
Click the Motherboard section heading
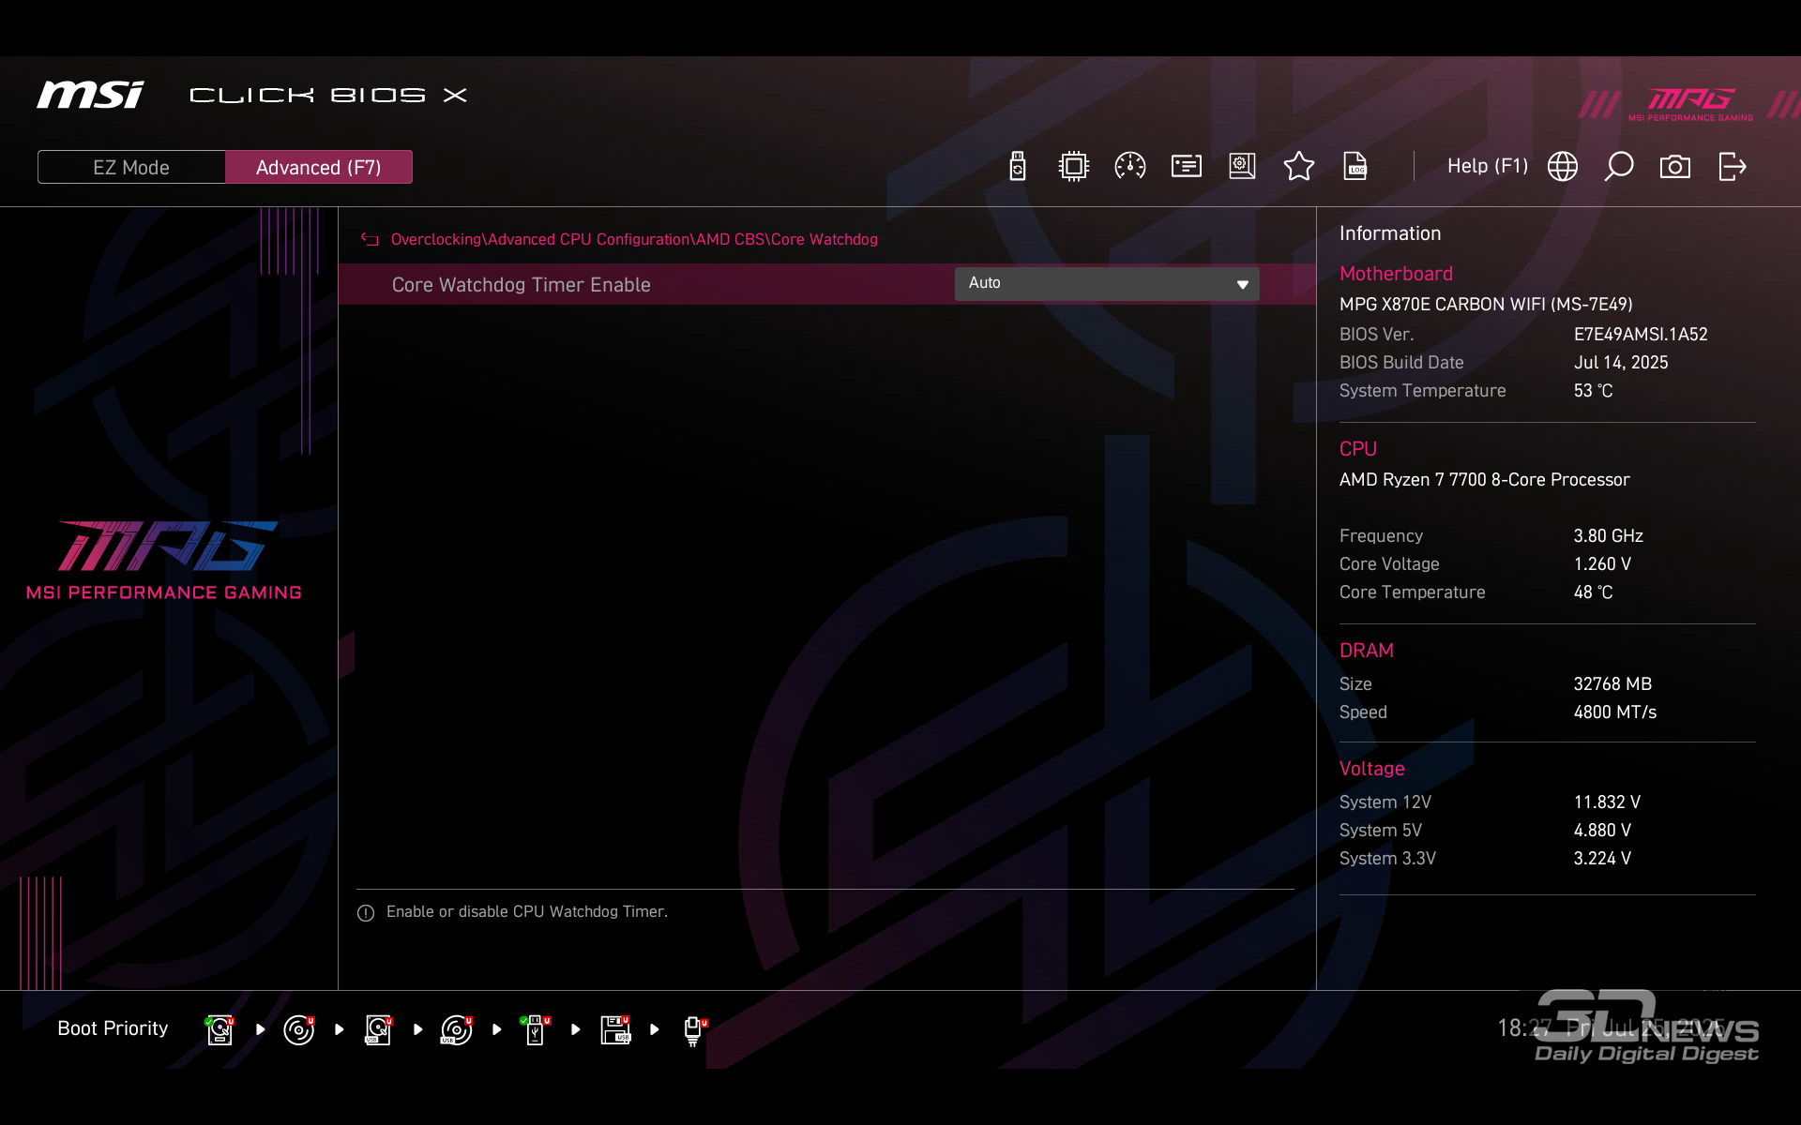point(1396,274)
